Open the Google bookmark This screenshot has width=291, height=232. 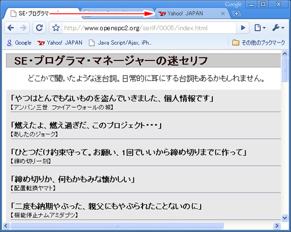point(19,42)
